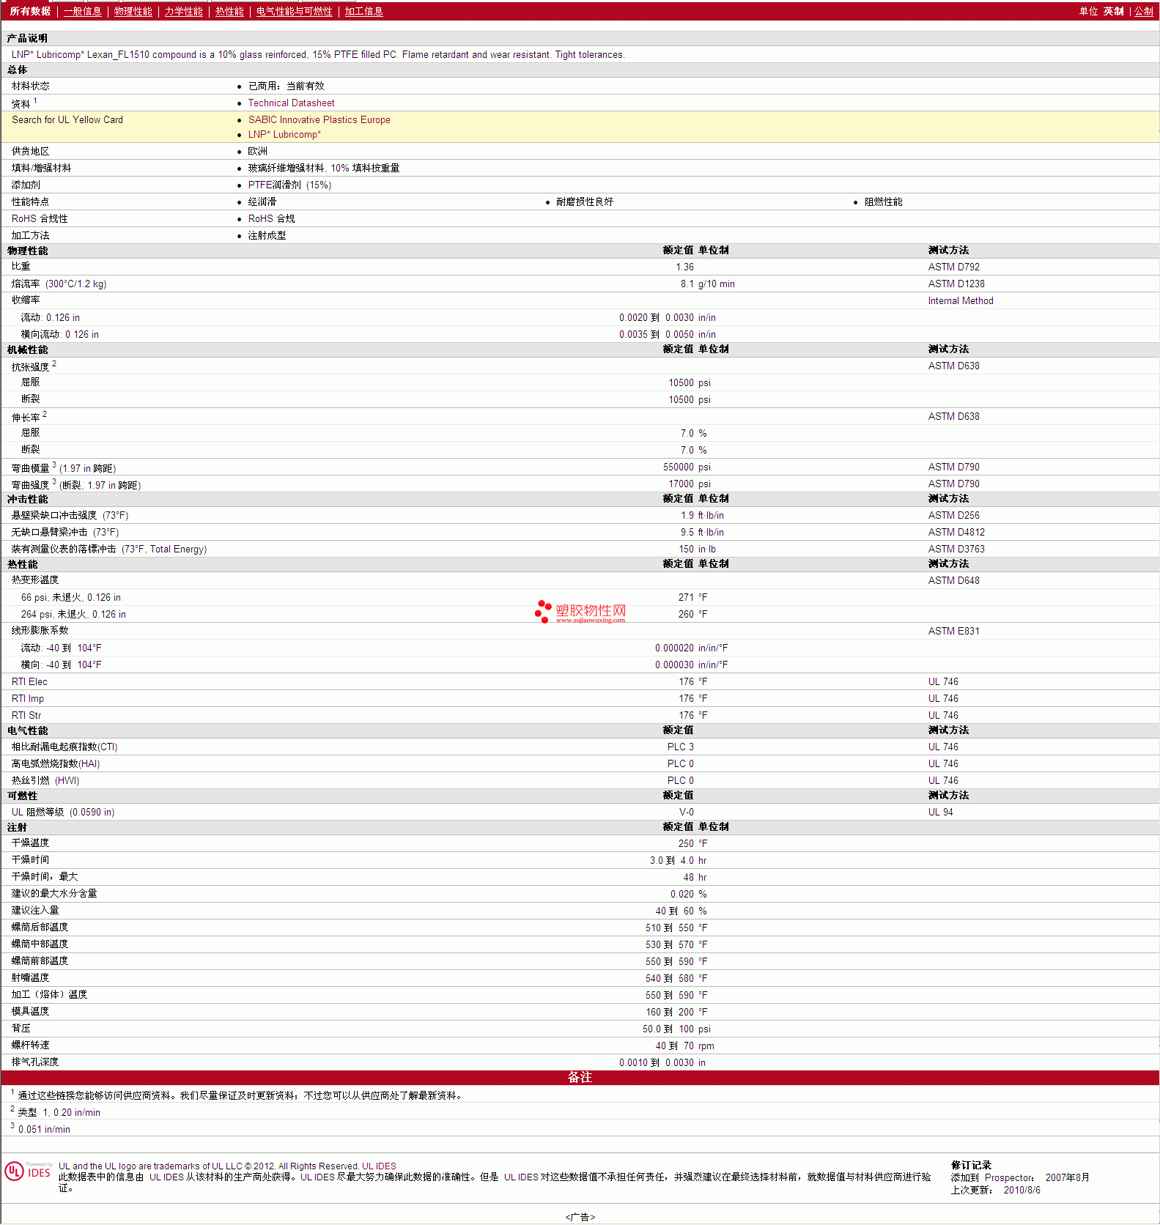This screenshot has height=1225, width=1160.
Task: Click the CTI rating PLC 3
Action: [680, 747]
